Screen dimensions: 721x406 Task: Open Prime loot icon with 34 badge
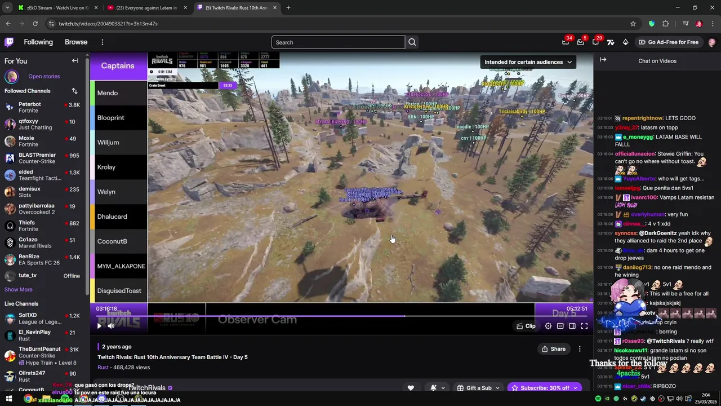[566, 42]
